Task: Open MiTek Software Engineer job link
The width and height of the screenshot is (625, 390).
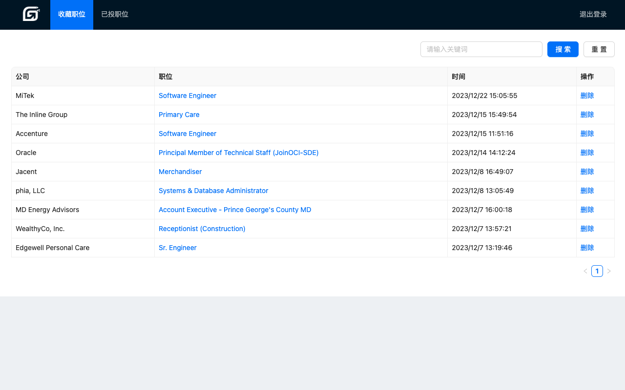Action: (187, 96)
